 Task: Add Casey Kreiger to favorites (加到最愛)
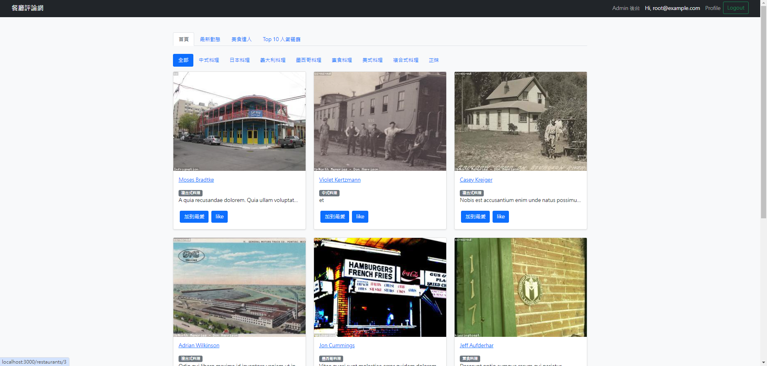point(475,217)
